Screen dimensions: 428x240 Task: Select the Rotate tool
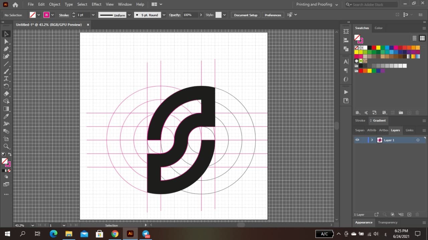tap(6, 86)
